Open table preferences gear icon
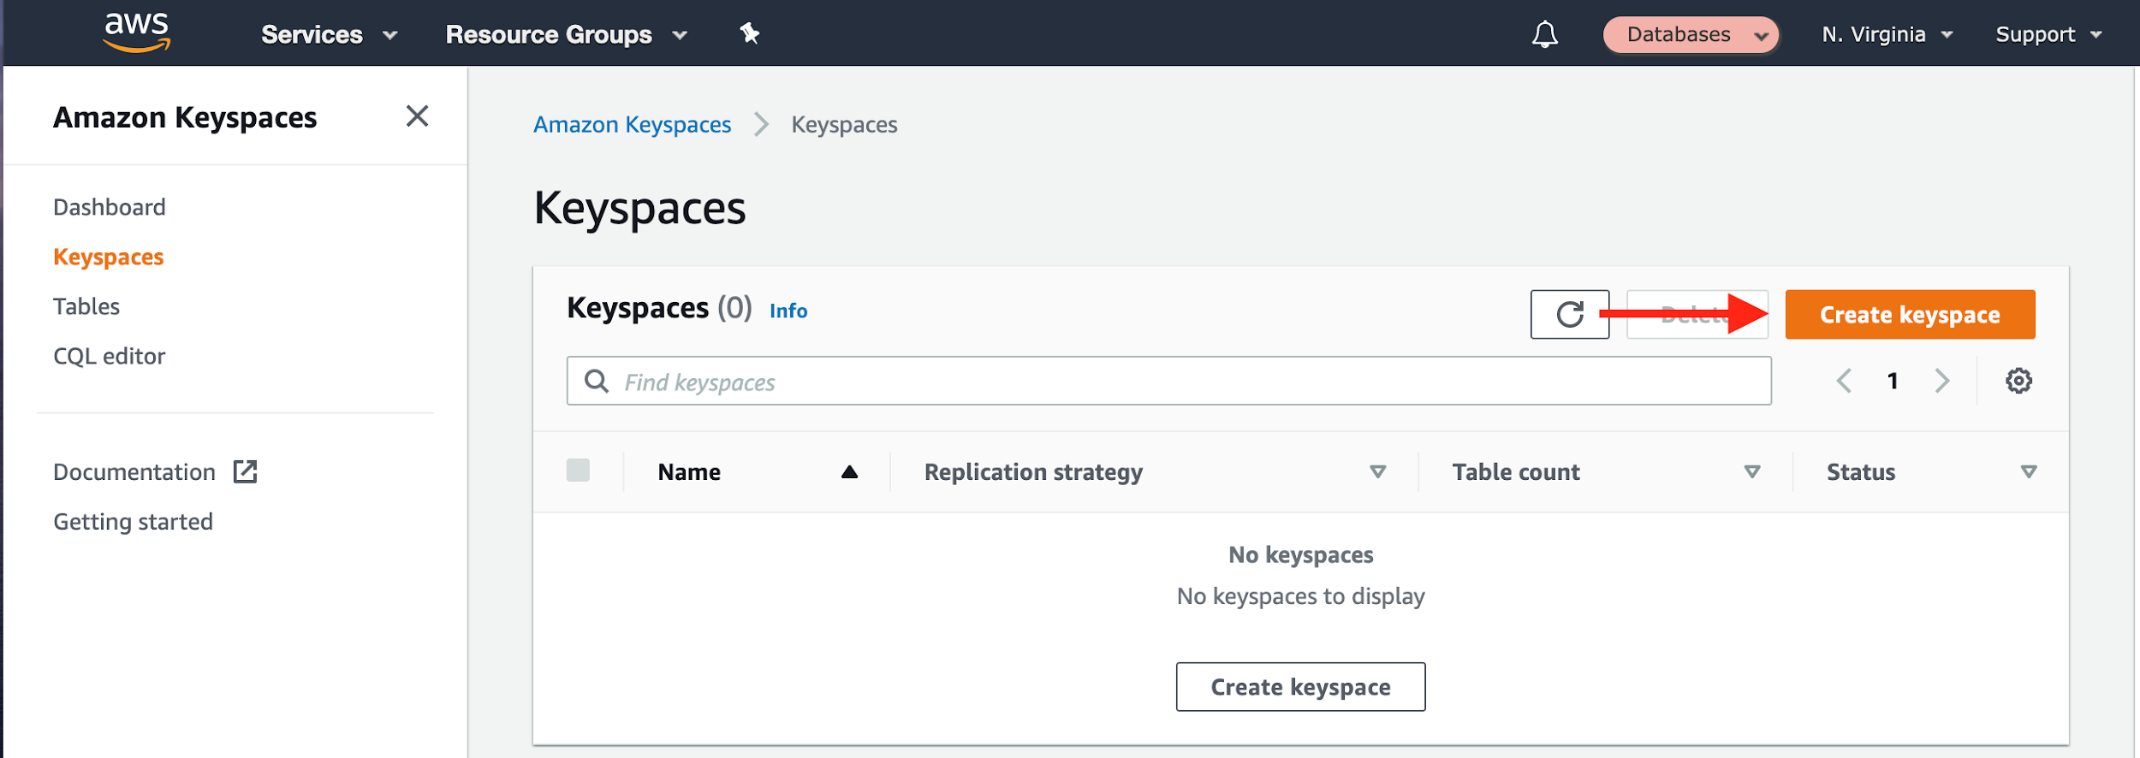Screen dimensions: 2140x758 tap(2018, 381)
